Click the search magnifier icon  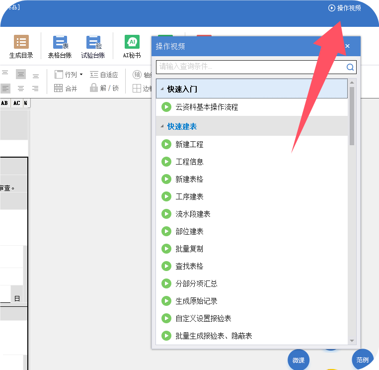pos(350,67)
